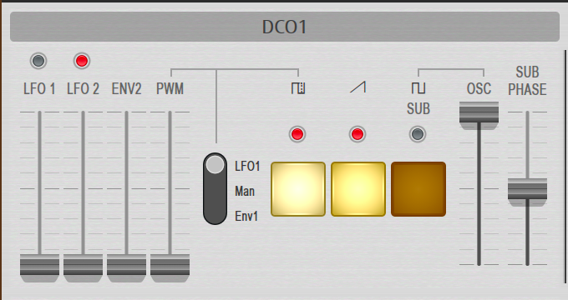Toggle the LFO 1 red LED indicator
Viewport: 568px width, 300px height.
tap(38, 61)
